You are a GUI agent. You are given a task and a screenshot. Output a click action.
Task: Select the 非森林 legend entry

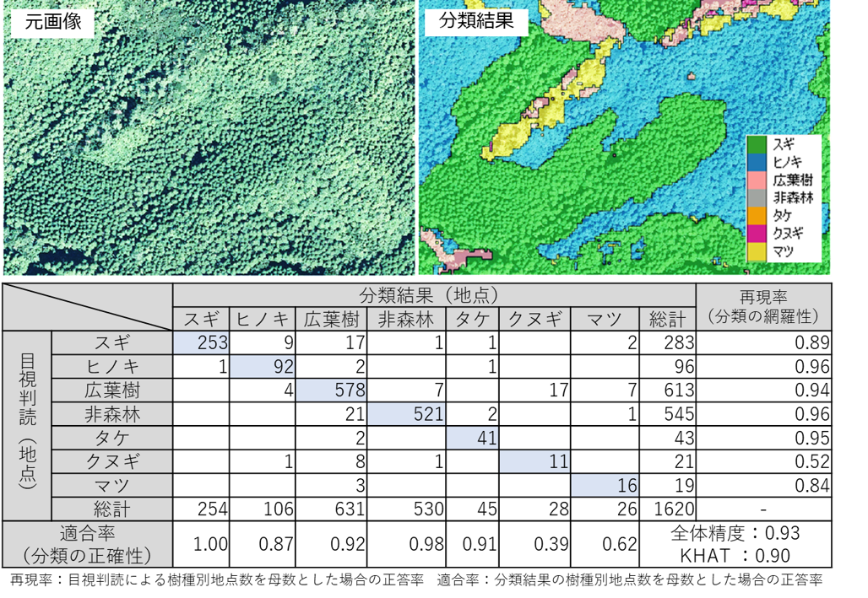pyautogui.click(x=794, y=196)
